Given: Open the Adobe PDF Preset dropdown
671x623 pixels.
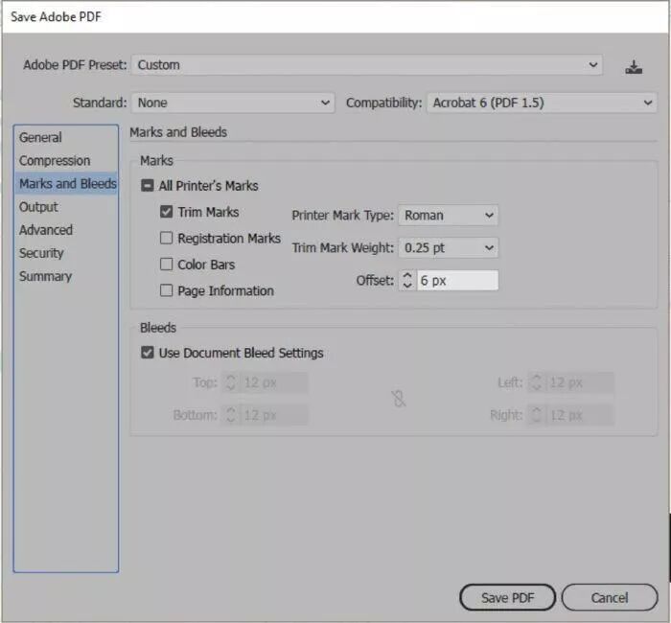Looking at the screenshot, I should [367, 65].
